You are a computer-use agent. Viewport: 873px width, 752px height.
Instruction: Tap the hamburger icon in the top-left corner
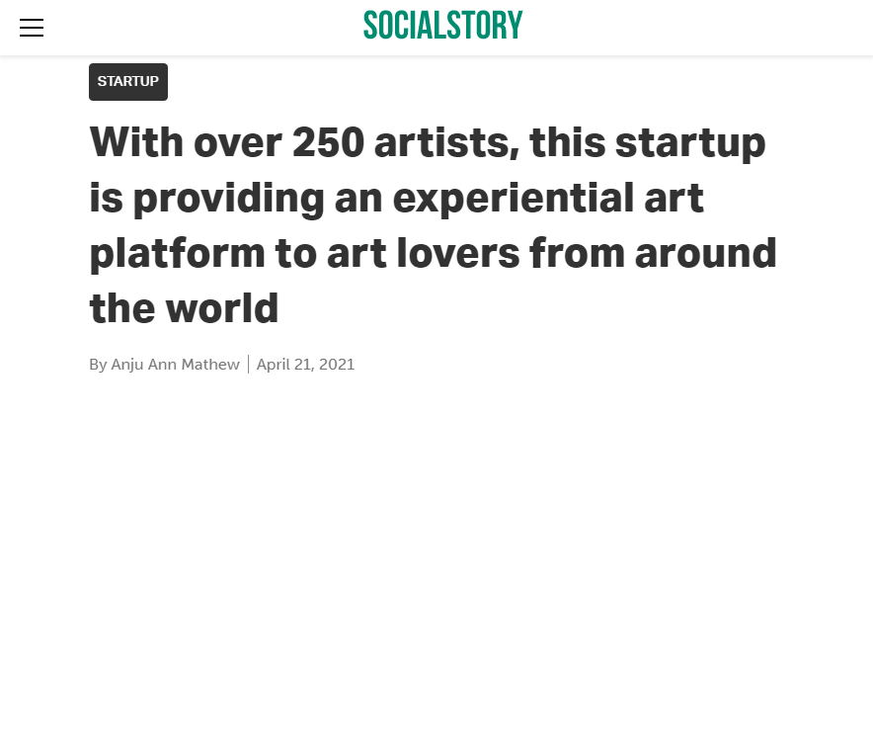pyautogui.click(x=32, y=28)
